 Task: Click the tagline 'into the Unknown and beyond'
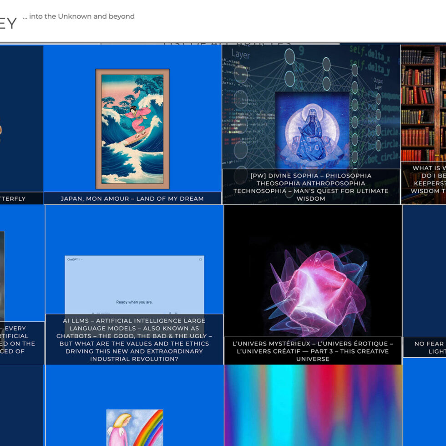pos(79,16)
